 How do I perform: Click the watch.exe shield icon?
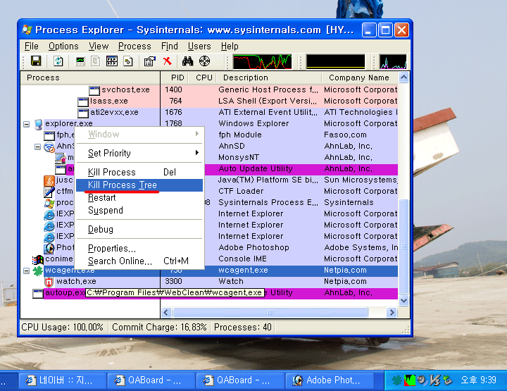coord(49,282)
